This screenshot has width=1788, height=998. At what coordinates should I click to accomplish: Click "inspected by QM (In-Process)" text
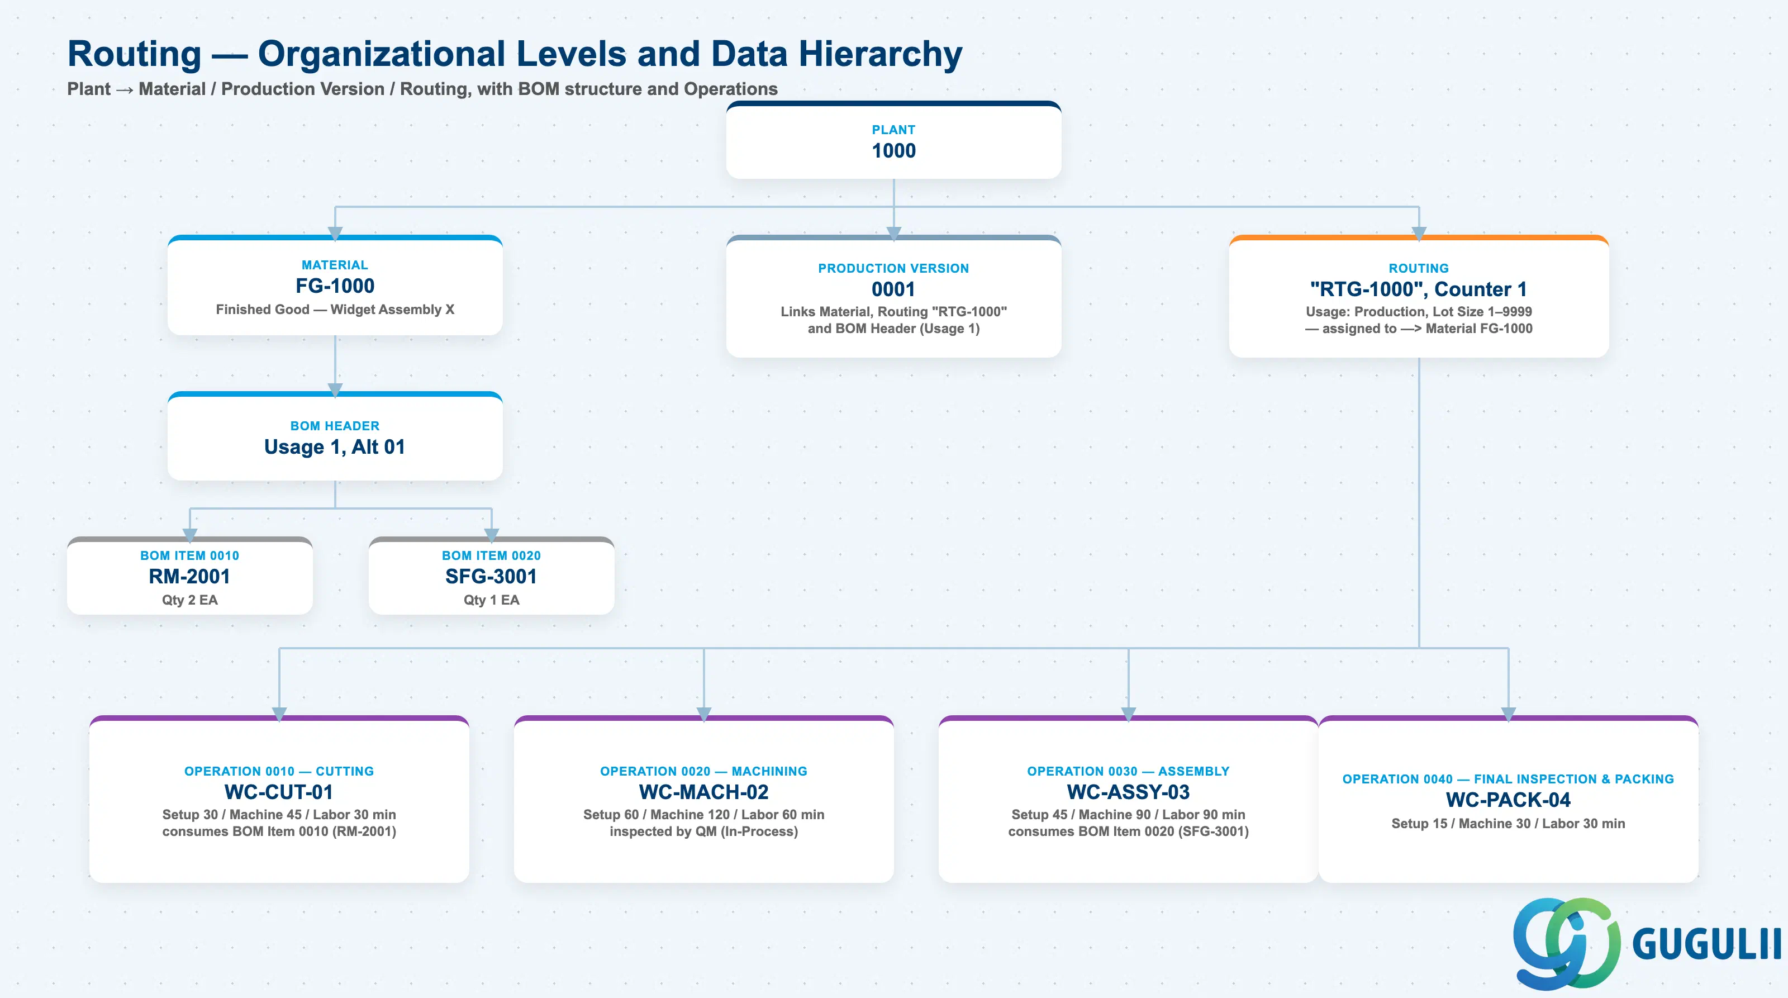(704, 831)
